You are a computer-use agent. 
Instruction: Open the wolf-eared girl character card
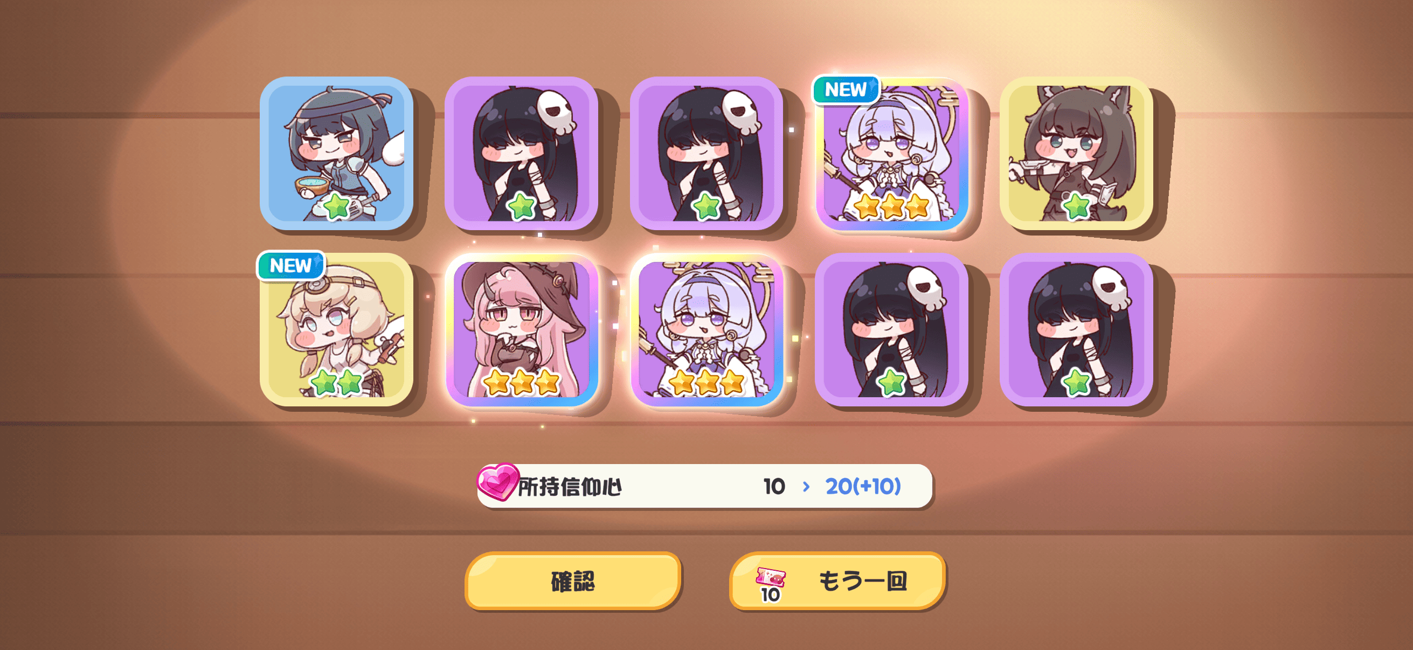click(x=1076, y=153)
